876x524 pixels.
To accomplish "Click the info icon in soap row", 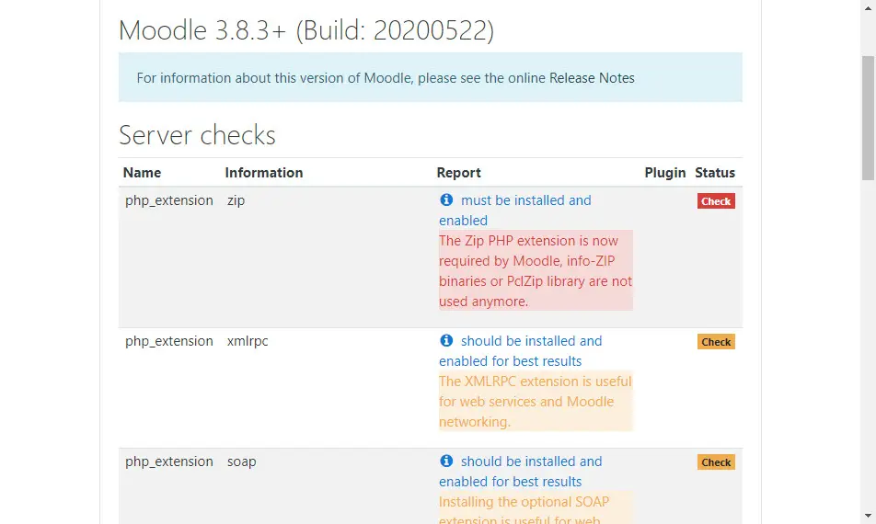I will pos(446,461).
